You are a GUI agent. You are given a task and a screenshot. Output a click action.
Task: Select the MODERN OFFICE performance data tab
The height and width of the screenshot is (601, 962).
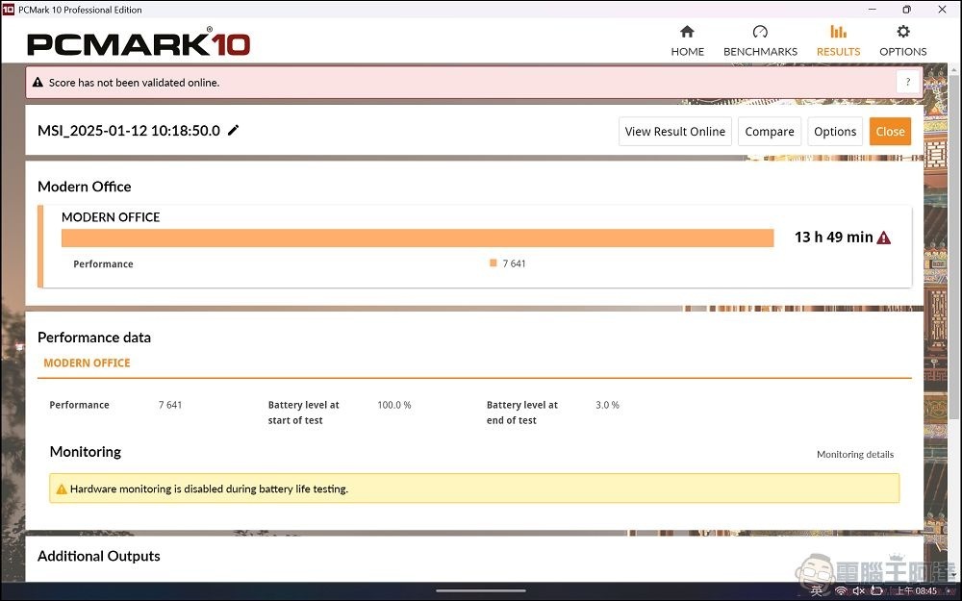[x=87, y=363]
